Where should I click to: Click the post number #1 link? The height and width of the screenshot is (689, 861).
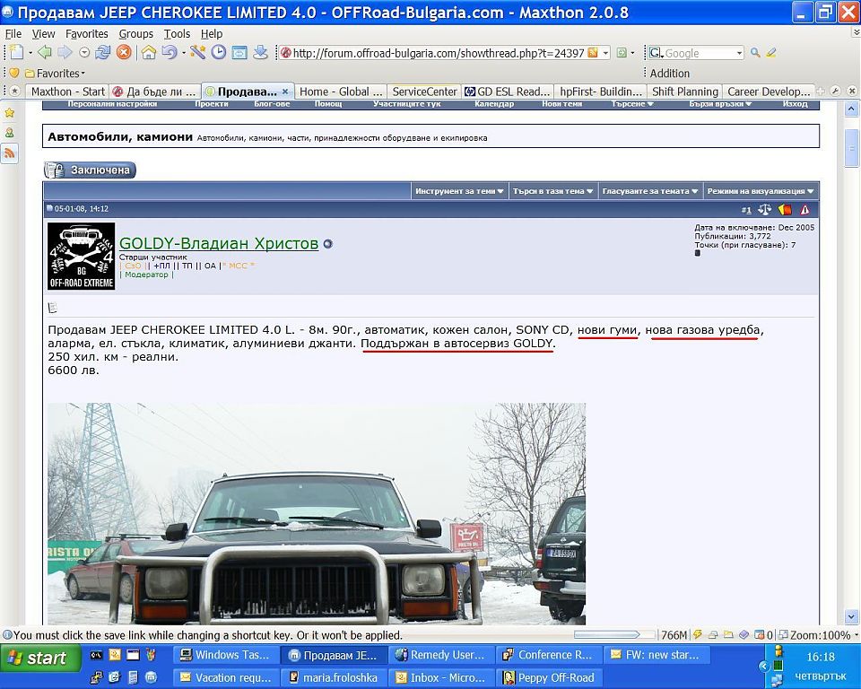[746, 210]
